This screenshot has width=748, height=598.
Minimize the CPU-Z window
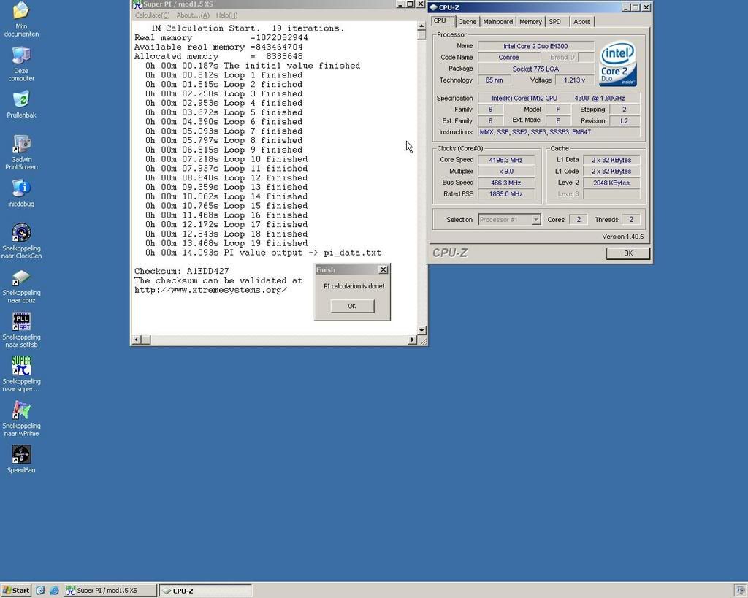click(x=626, y=7)
